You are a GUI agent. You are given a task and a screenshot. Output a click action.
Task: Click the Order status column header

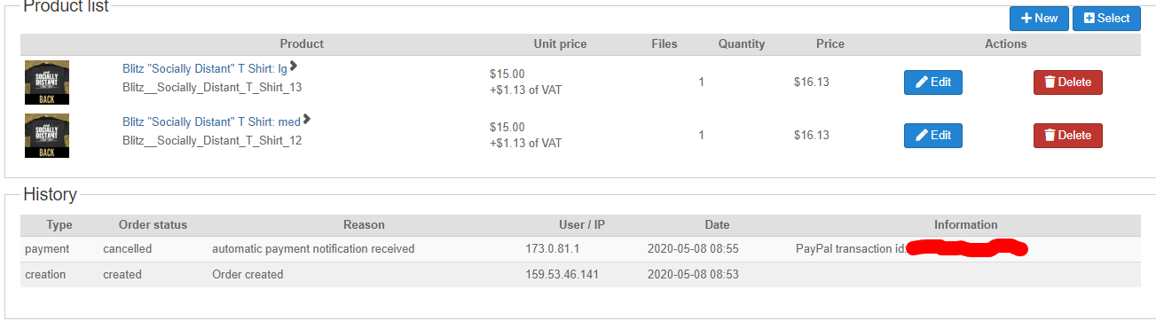153,225
